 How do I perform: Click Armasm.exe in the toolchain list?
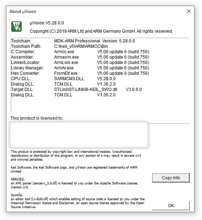coord(66,57)
